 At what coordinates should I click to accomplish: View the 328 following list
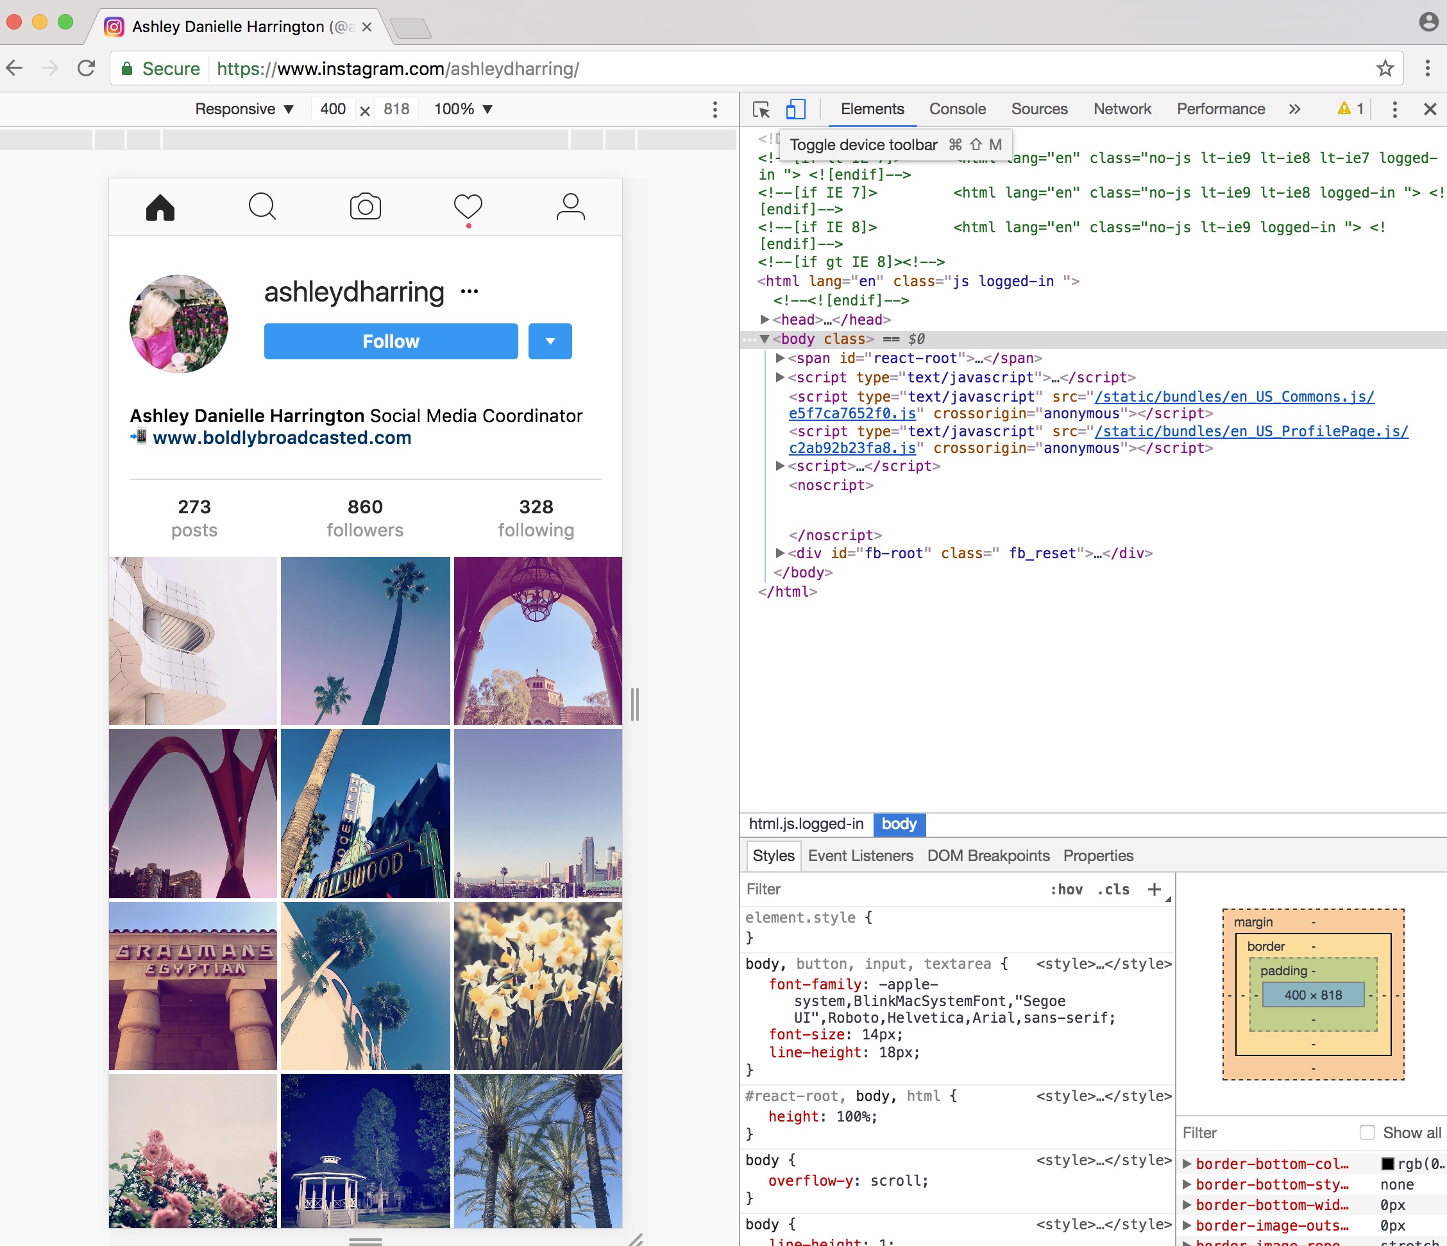[x=536, y=518]
